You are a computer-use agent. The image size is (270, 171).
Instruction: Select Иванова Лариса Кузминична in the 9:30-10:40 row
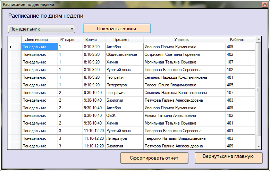tap(184, 108)
